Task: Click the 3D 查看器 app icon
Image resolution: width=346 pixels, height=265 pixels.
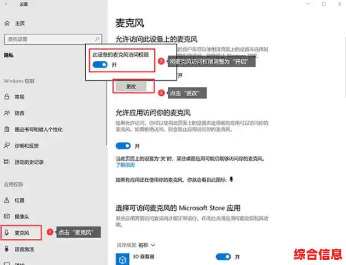Action: [122, 259]
